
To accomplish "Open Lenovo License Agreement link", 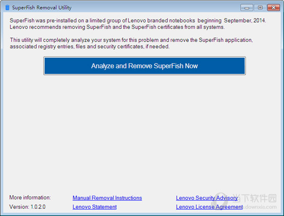I will point(209,207).
